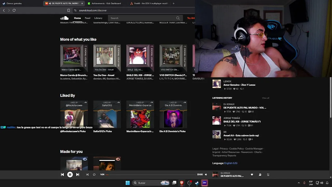Viewport: 332px width, 187px height.
Task: Click the microphone tray icon
Action: tap(304, 183)
